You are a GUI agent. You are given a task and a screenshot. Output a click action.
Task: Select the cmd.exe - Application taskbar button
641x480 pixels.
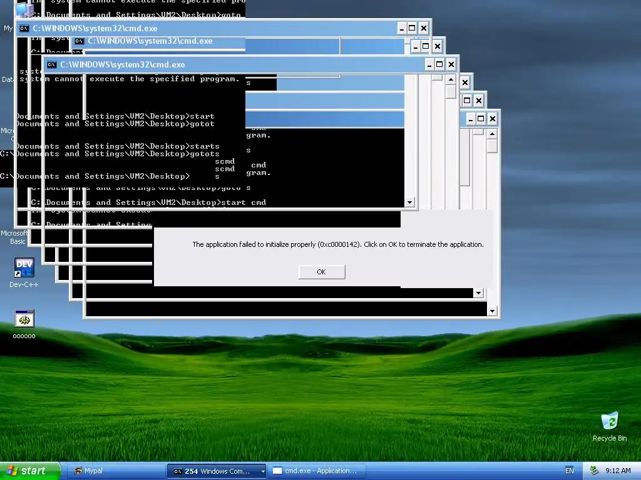click(x=316, y=471)
